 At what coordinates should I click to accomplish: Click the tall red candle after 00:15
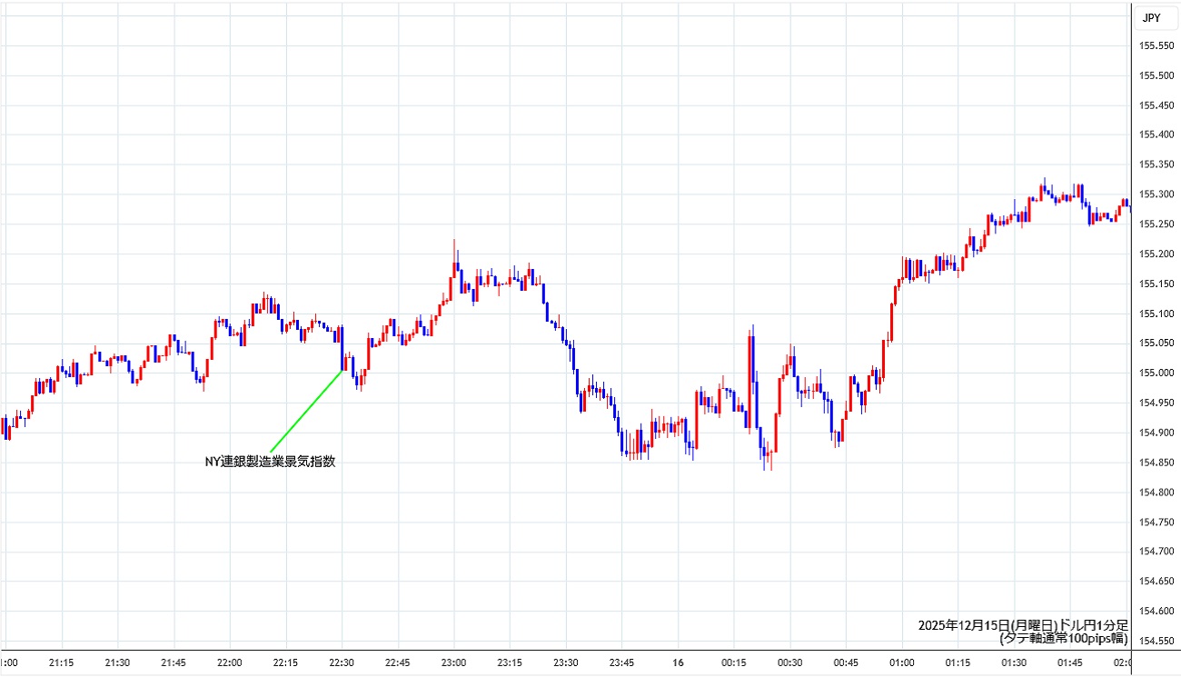tap(752, 373)
